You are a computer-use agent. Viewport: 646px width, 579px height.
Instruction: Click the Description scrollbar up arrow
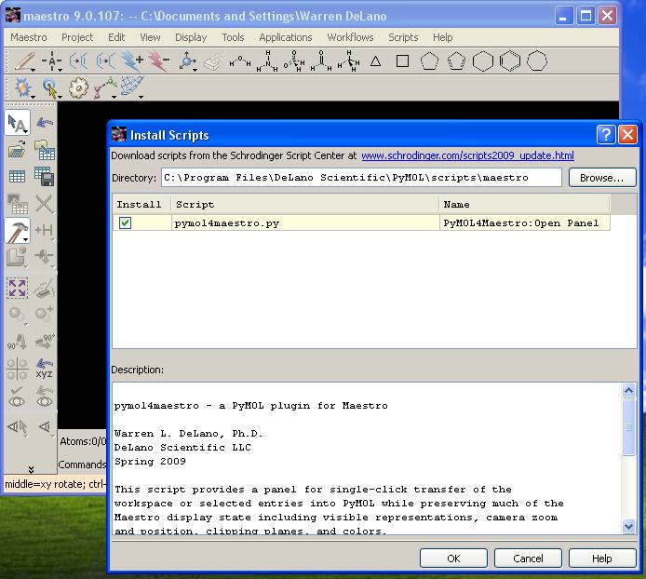click(628, 390)
